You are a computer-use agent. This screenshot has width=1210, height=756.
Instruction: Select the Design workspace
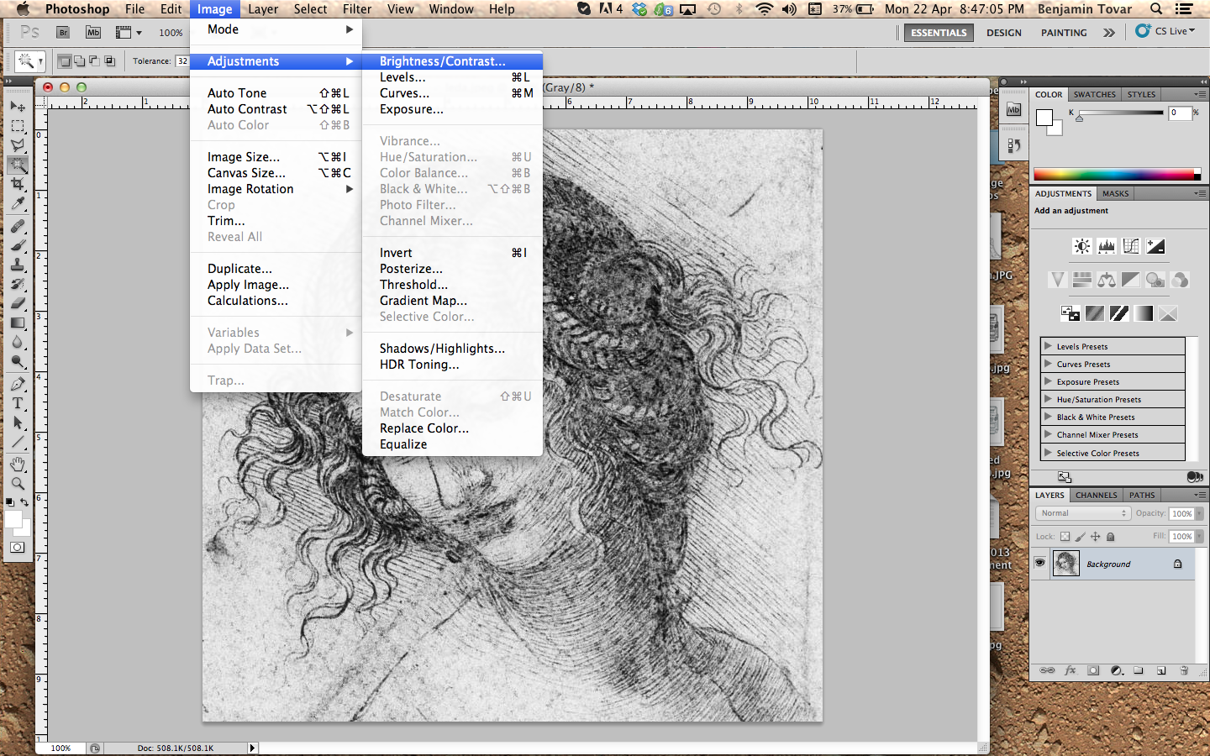pos(1003,33)
